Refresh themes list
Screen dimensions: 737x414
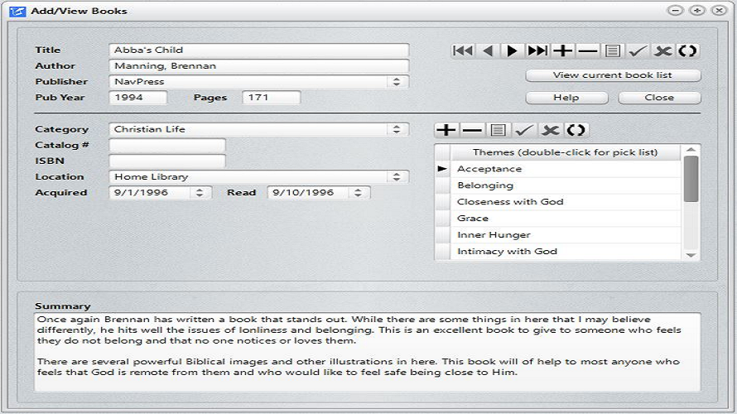click(576, 130)
